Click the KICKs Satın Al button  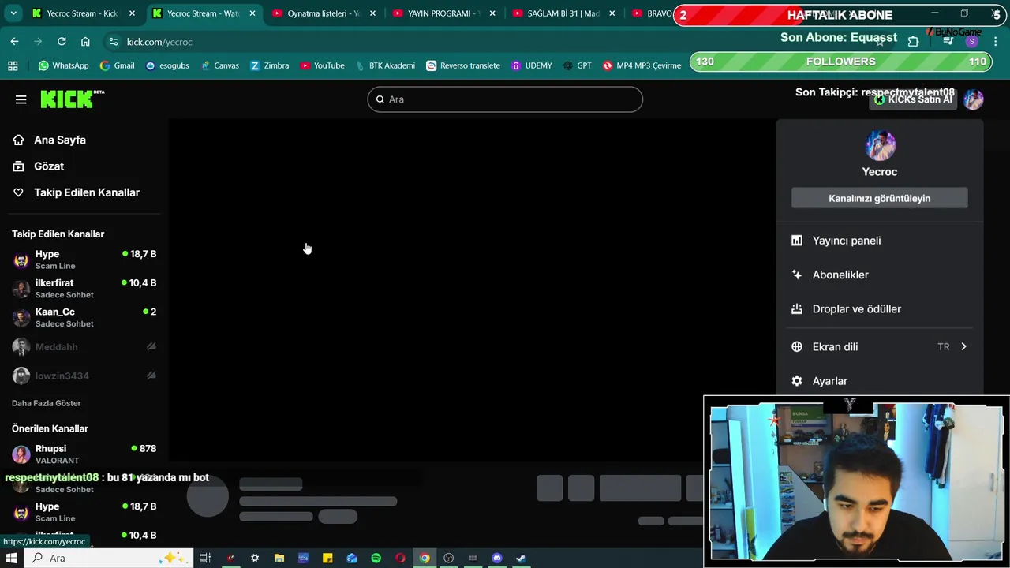[913, 99]
